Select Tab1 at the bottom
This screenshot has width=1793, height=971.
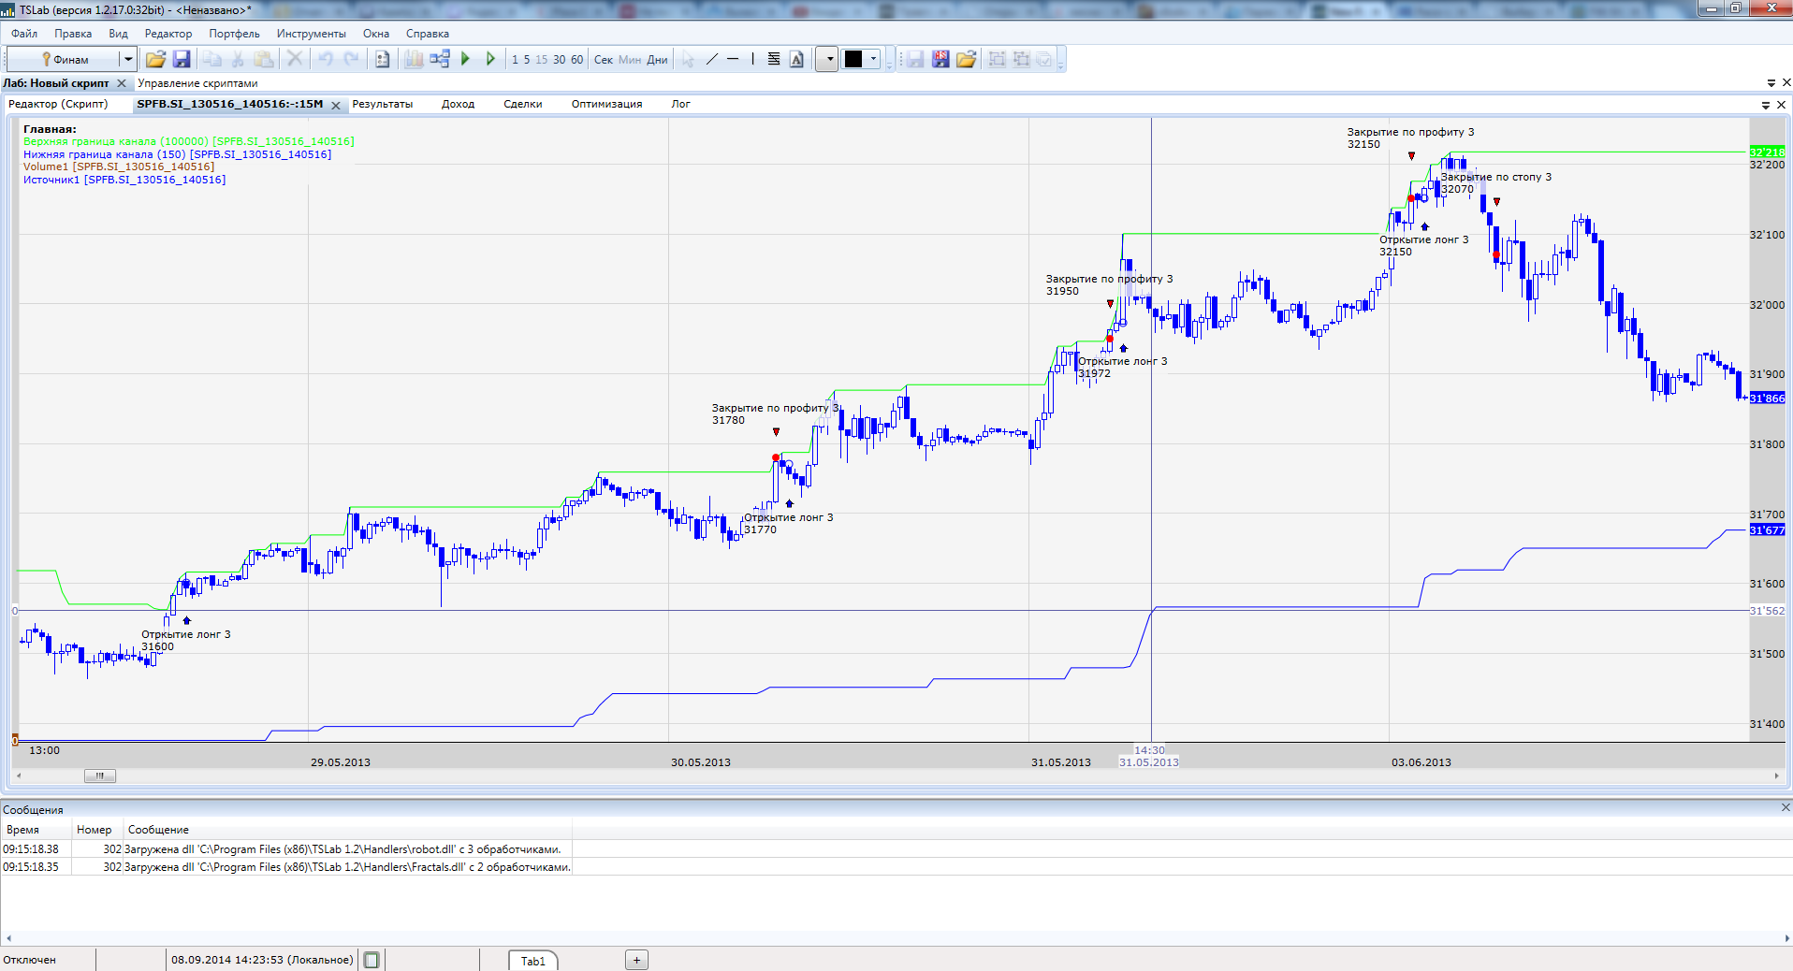[533, 961]
